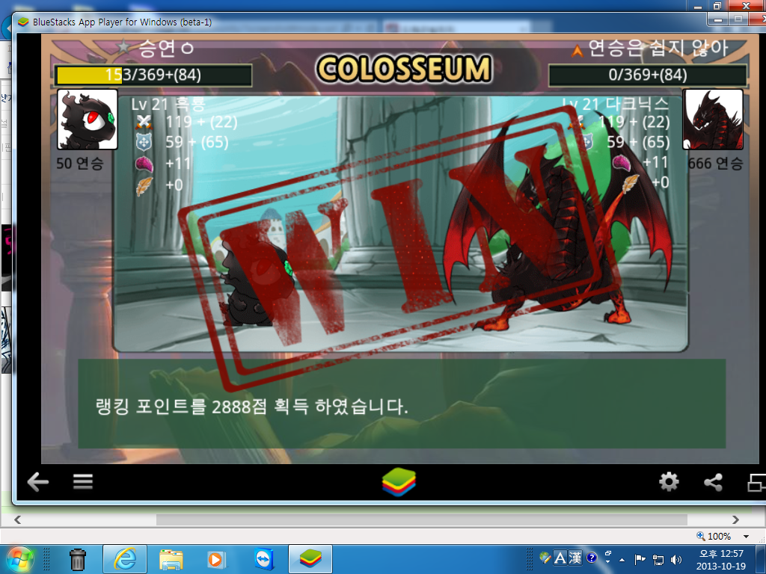Image resolution: width=766 pixels, height=574 pixels.
Task: Open the Windows Start menu
Action: (19, 559)
